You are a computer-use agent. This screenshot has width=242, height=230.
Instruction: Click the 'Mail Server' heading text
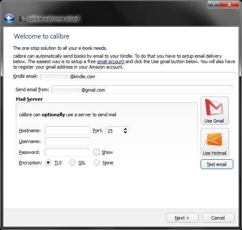point(29,99)
